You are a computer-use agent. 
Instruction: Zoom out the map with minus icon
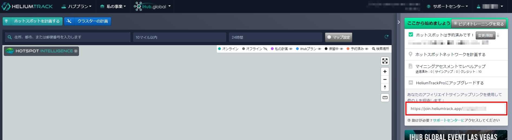coord(385,79)
